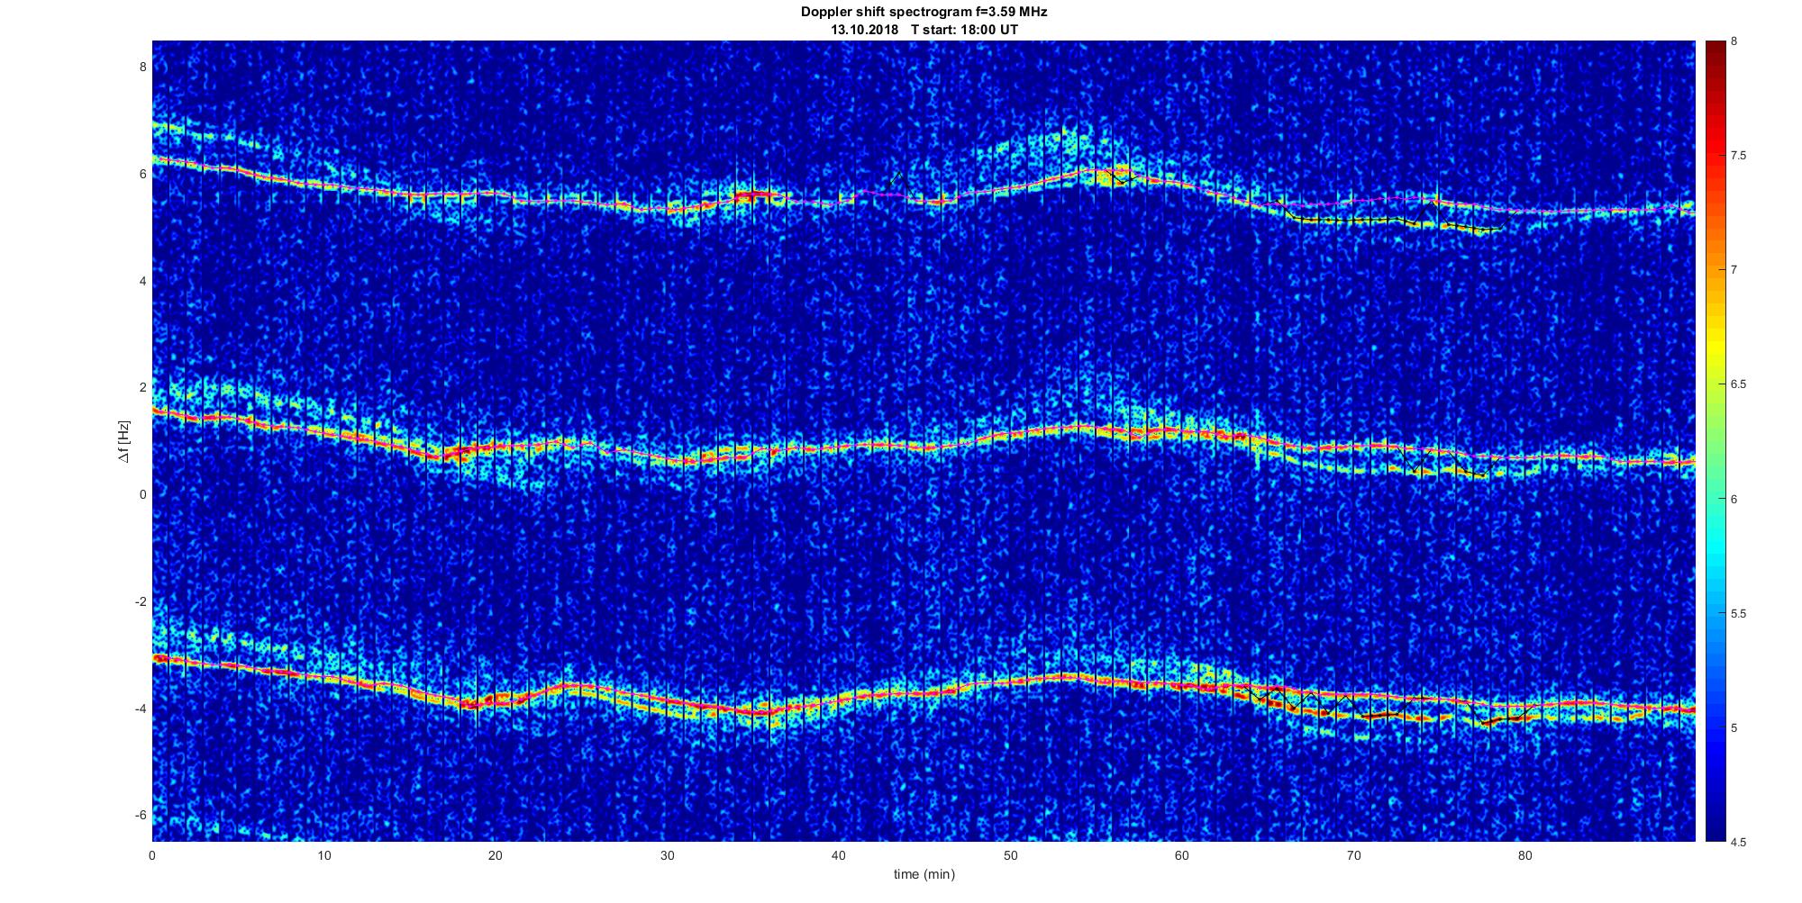Click the y-axis tick label '6'

pos(142,174)
